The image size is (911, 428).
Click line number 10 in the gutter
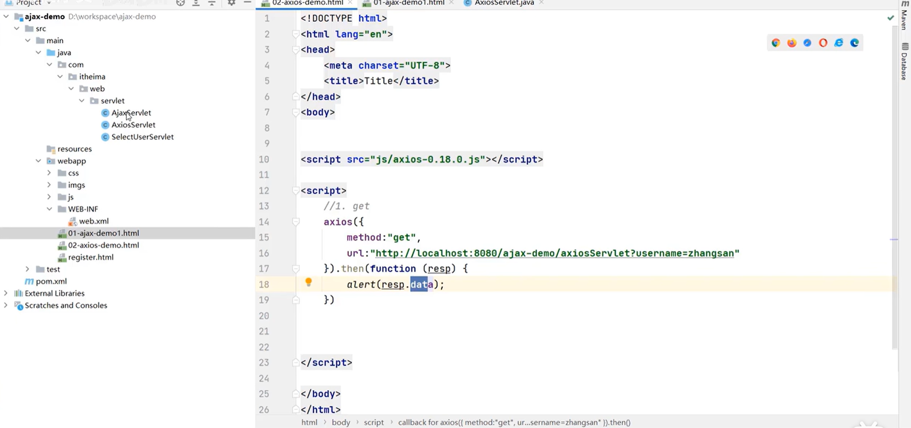[x=264, y=159]
